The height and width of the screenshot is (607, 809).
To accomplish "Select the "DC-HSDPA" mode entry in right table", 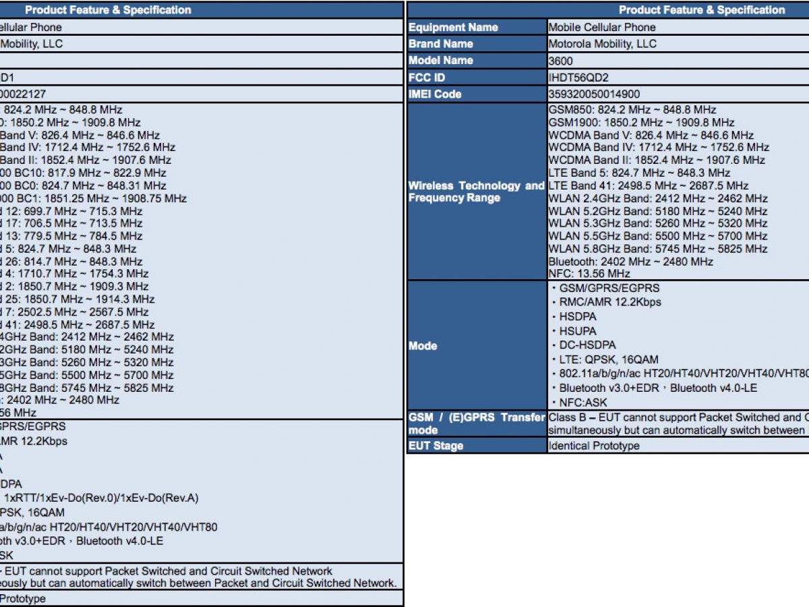I will [587, 345].
